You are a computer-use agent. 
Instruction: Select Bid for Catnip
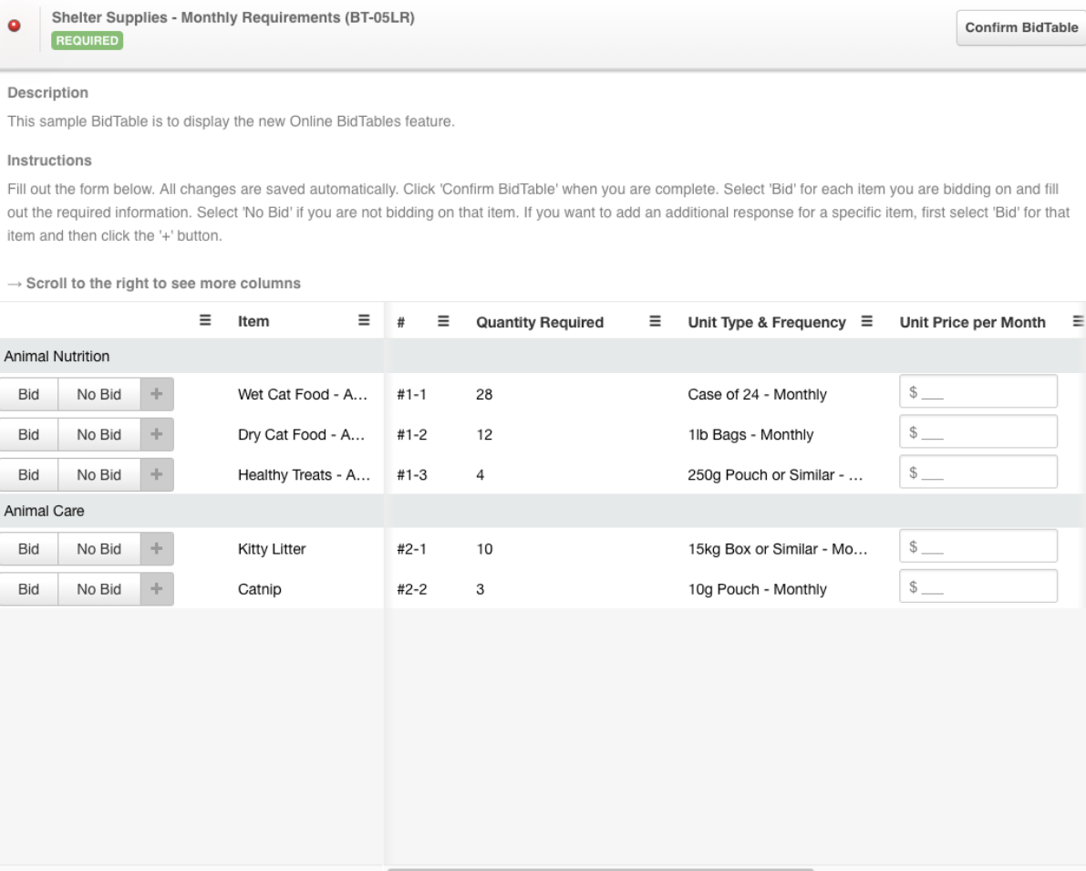click(x=28, y=589)
